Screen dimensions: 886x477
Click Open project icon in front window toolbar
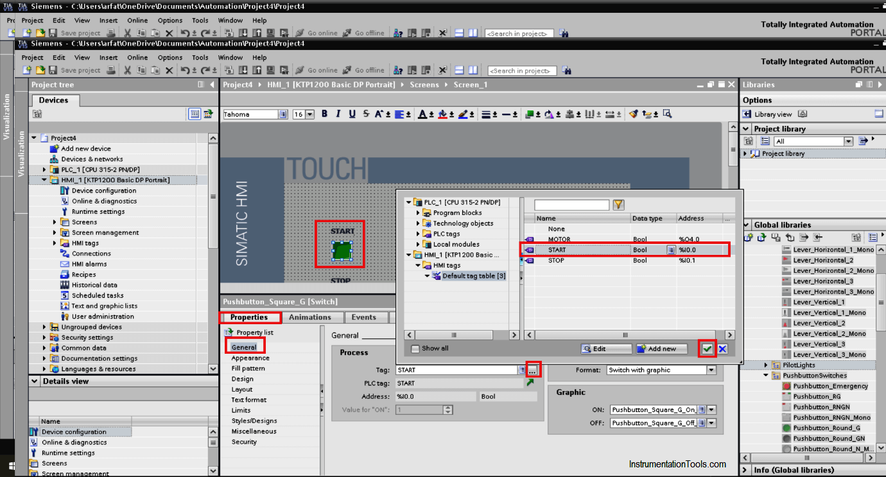tap(40, 70)
